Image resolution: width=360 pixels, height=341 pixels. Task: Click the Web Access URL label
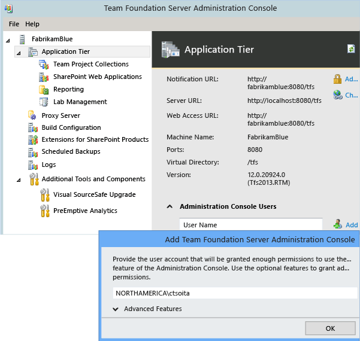tap(192, 115)
